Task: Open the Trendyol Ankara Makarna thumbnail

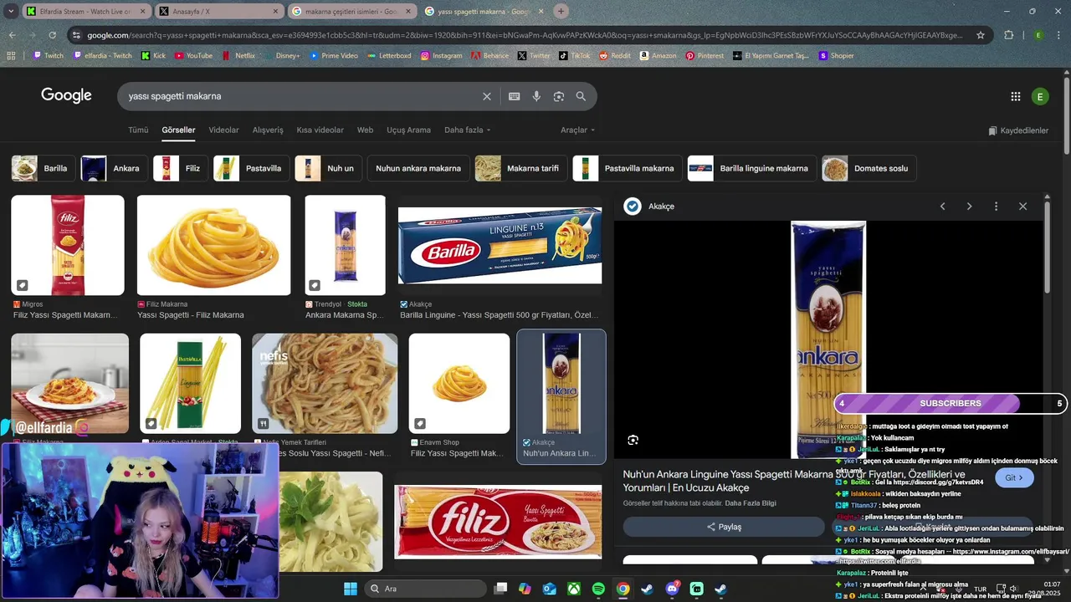Action: point(346,245)
